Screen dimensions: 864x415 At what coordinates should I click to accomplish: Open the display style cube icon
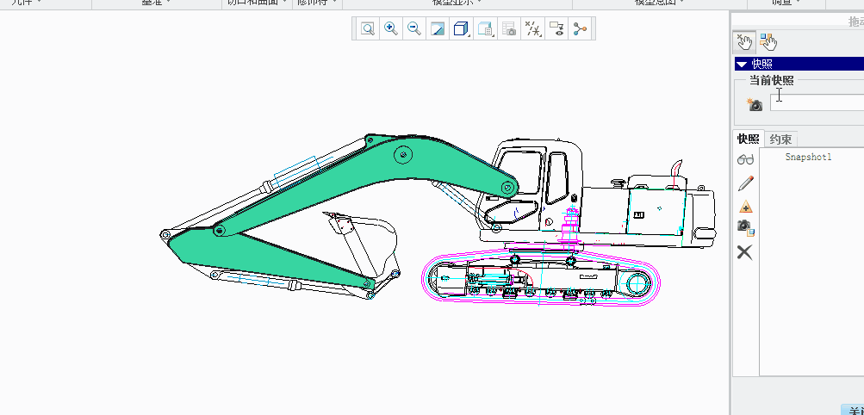tap(461, 29)
